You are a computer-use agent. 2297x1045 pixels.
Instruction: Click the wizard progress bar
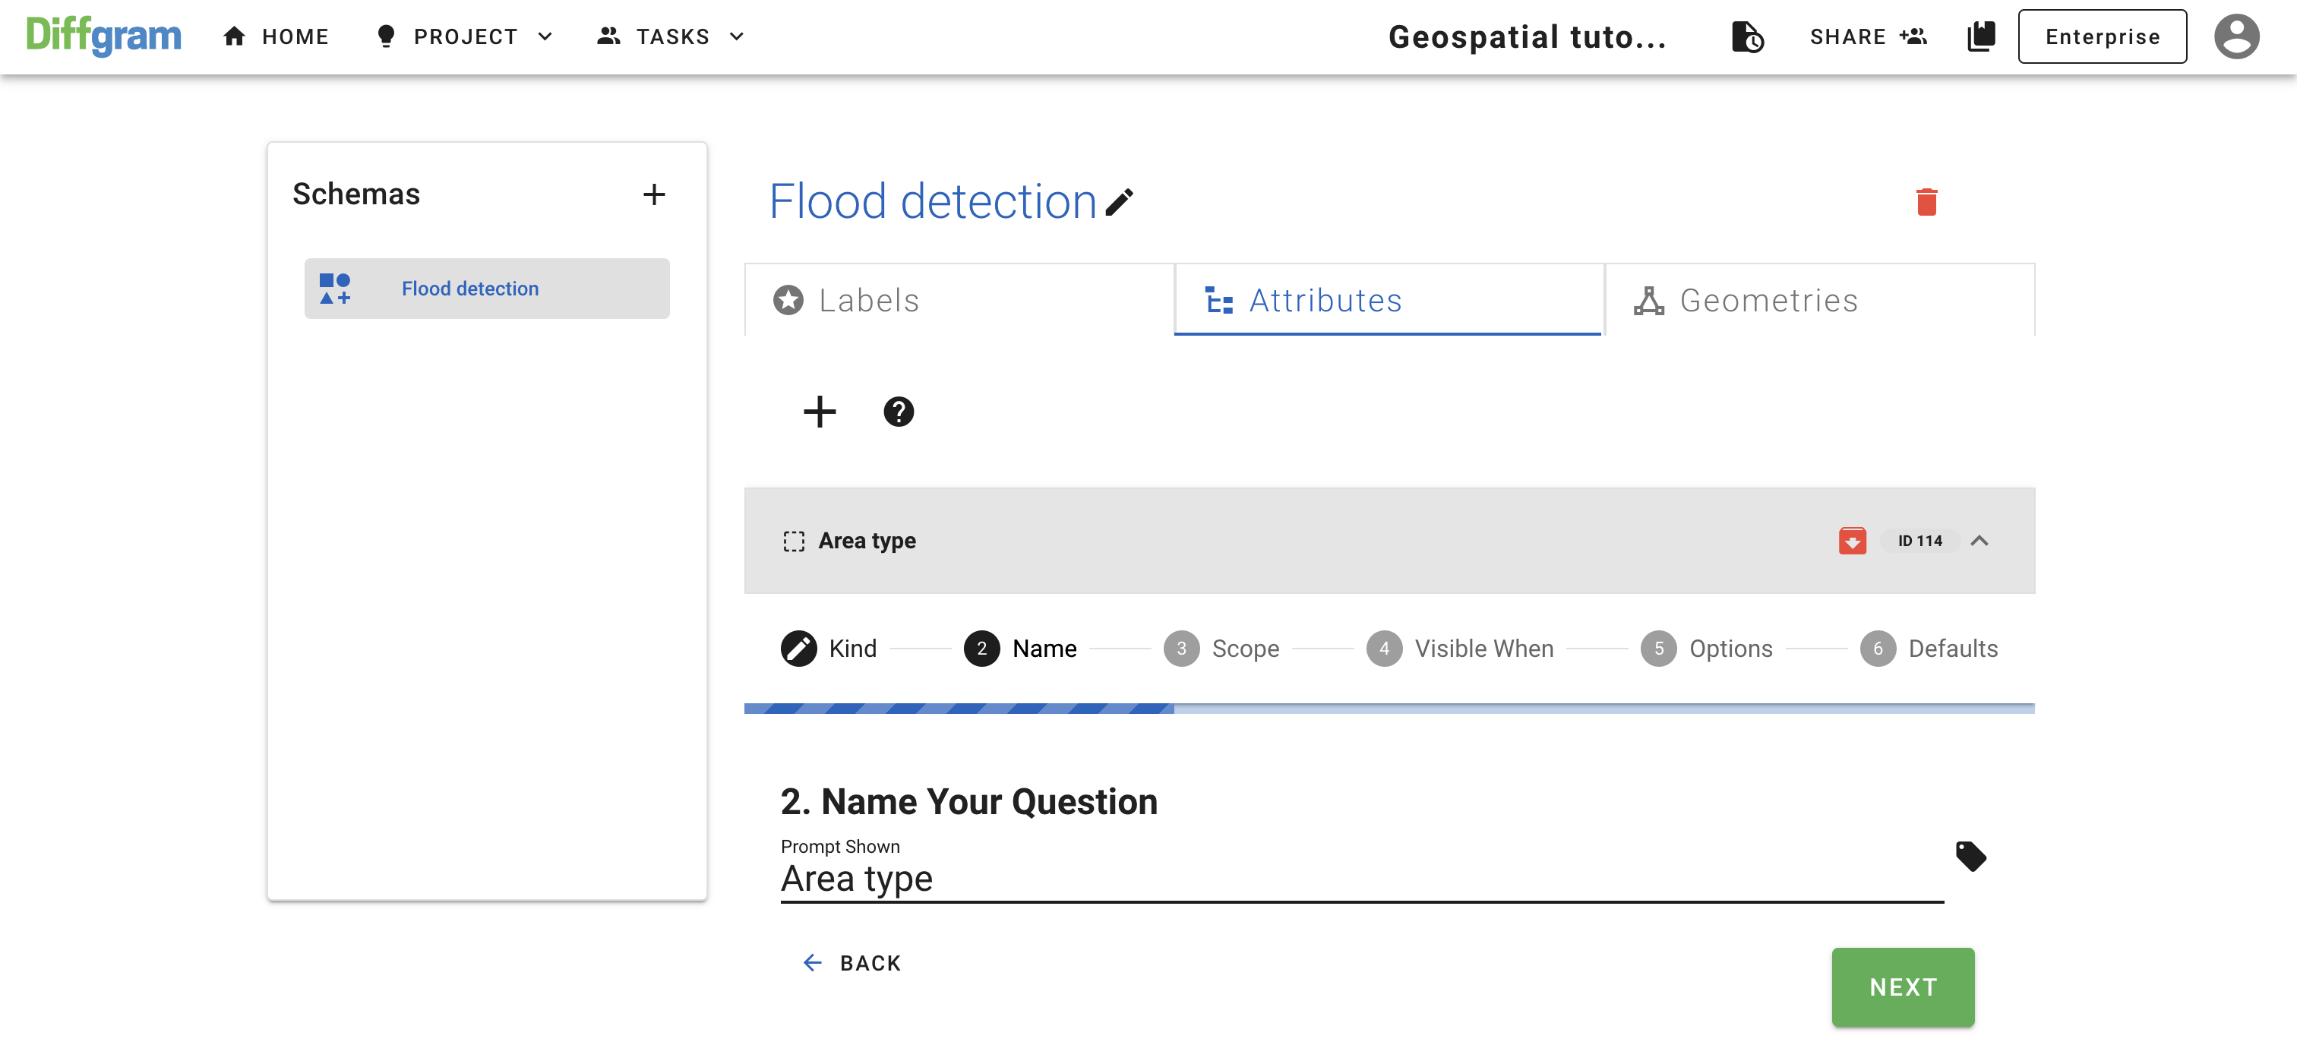point(1389,708)
